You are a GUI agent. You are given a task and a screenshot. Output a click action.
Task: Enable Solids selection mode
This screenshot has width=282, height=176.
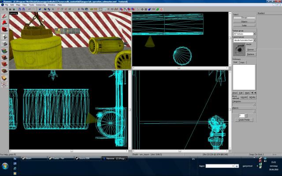pyautogui.click(x=244, y=25)
